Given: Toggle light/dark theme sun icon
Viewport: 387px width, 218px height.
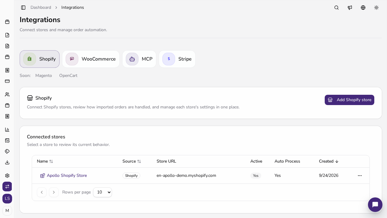Looking at the screenshot, I should click(376, 8).
